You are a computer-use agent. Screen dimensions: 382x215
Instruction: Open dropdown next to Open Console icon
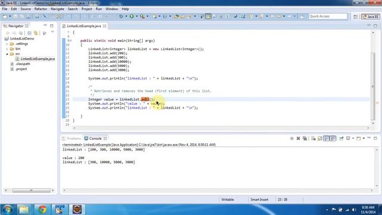[x=363, y=138]
